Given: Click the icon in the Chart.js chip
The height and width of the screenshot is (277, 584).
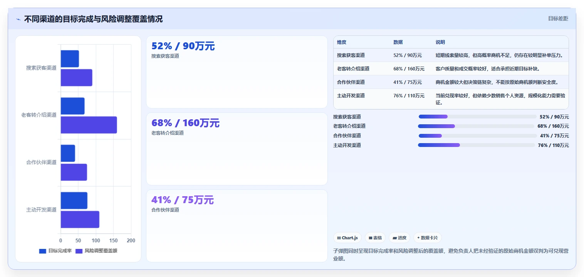Looking at the screenshot, I should click(x=339, y=238).
